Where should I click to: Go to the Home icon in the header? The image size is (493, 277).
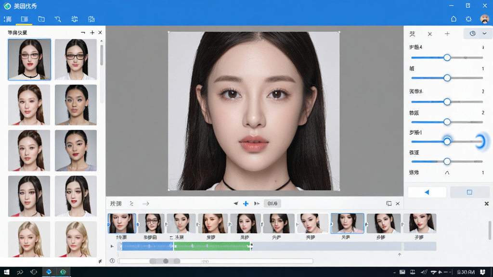pos(454,19)
